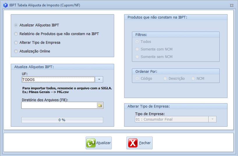Click the IBPT app icon in title bar
The width and height of the screenshot is (238, 156).
5,5
